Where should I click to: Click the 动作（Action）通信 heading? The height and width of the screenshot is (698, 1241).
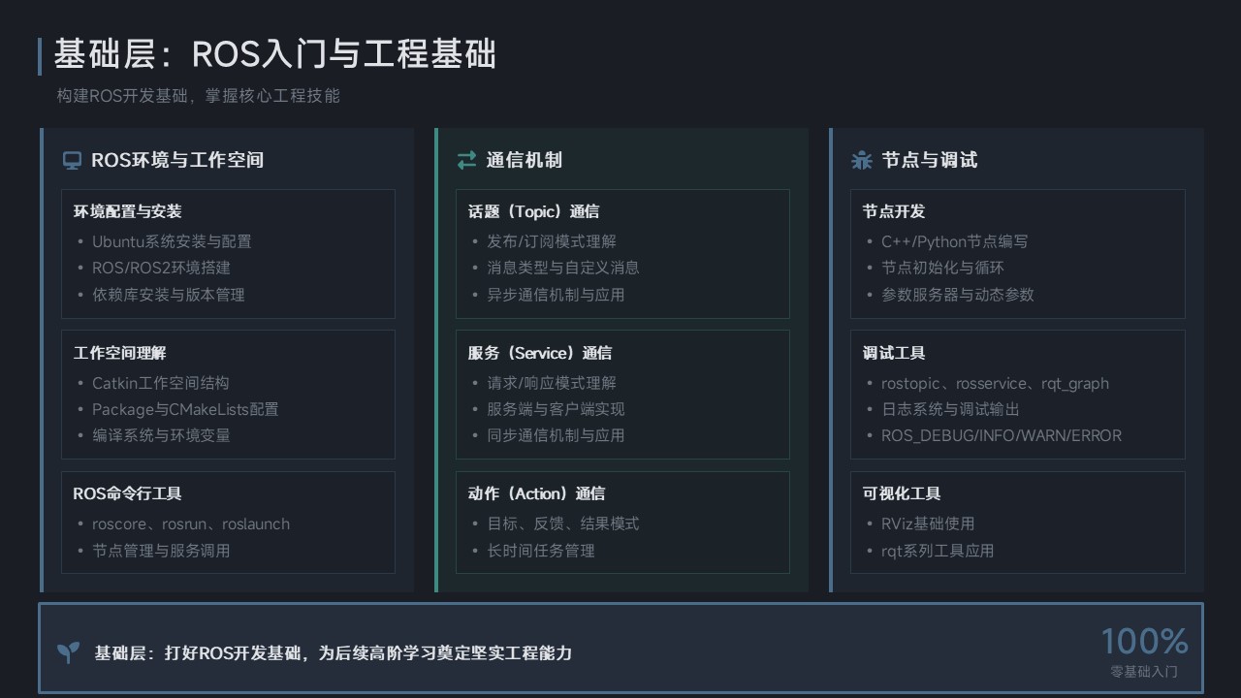pyautogui.click(x=536, y=493)
